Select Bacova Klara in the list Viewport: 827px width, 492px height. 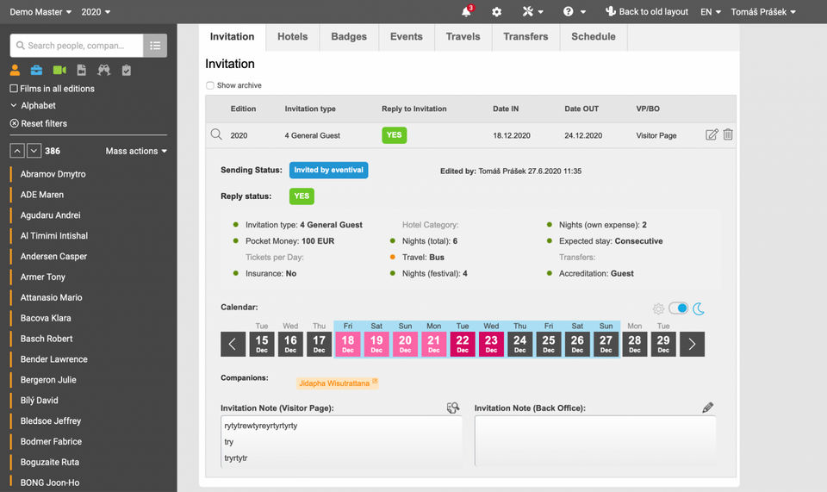46,318
